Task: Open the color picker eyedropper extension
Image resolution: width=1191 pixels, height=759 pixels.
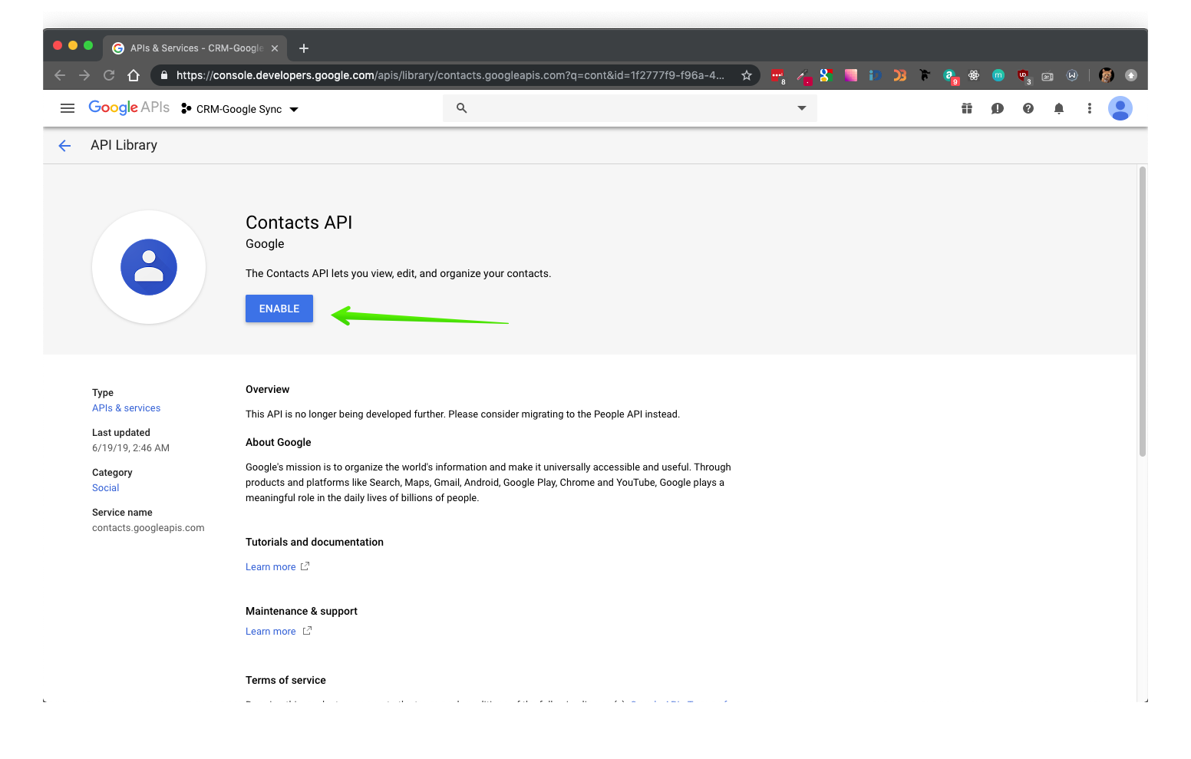Action: (803, 75)
